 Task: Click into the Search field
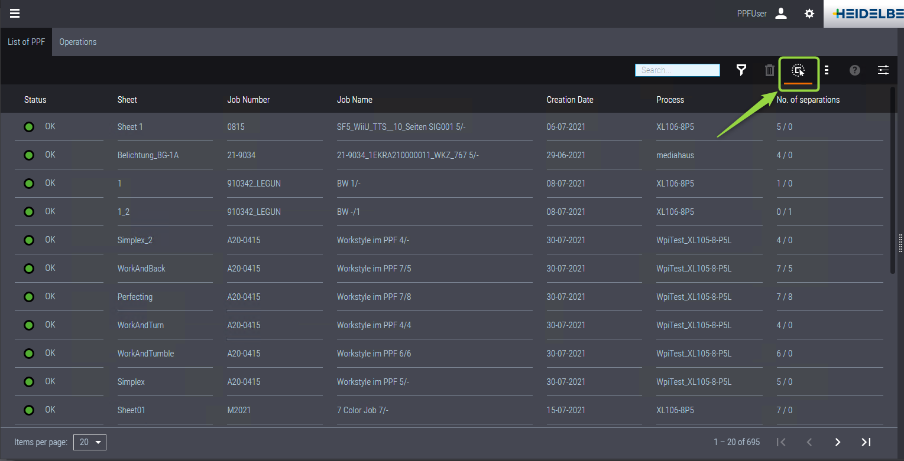click(x=677, y=70)
